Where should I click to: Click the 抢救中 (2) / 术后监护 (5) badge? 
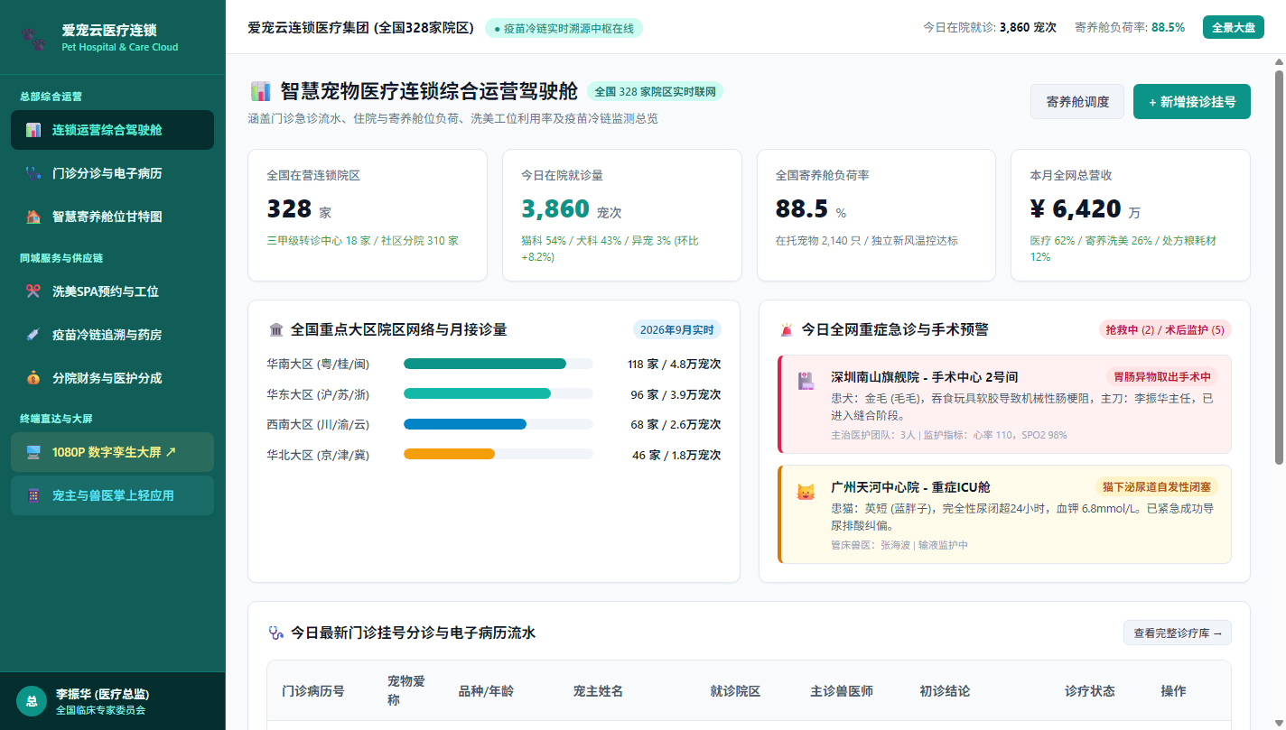[x=1165, y=330]
